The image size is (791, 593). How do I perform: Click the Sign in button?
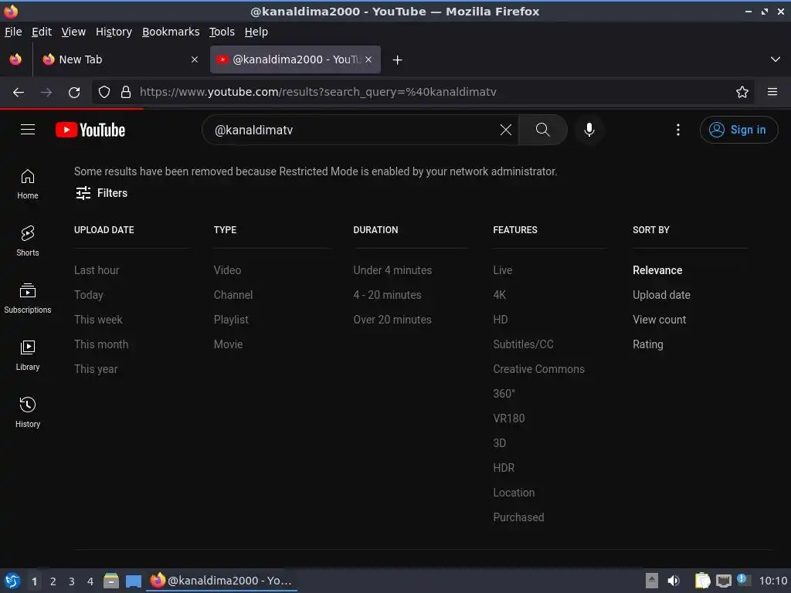(738, 130)
